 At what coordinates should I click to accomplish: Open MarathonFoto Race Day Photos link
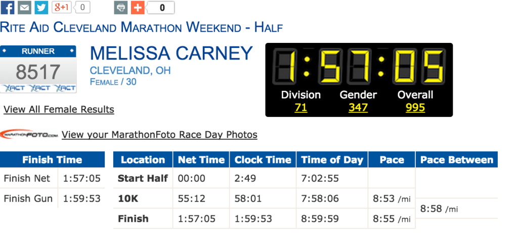pyautogui.click(x=159, y=135)
